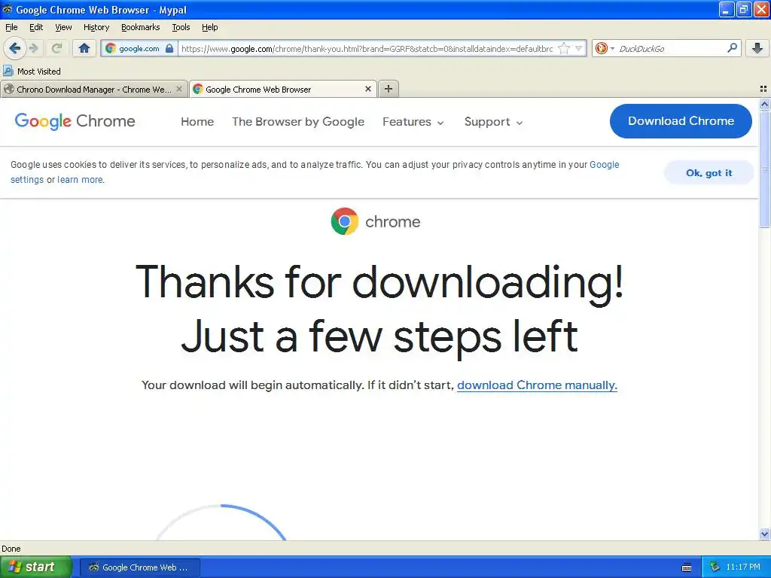Image resolution: width=771 pixels, height=578 pixels.
Task: Click the keyboard icon in taskbar
Action: (x=687, y=567)
